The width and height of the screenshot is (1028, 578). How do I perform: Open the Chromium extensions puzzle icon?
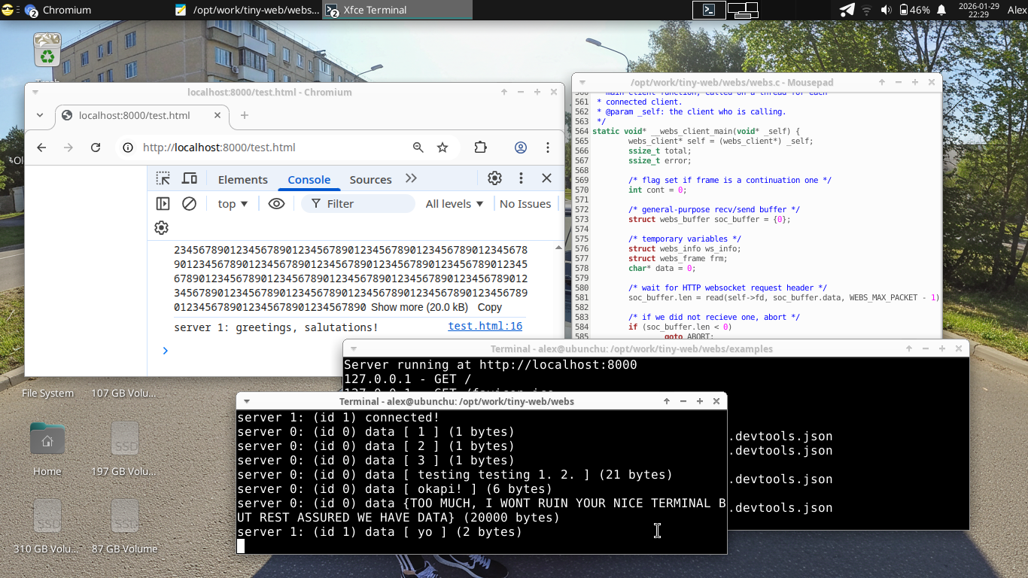[480, 148]
